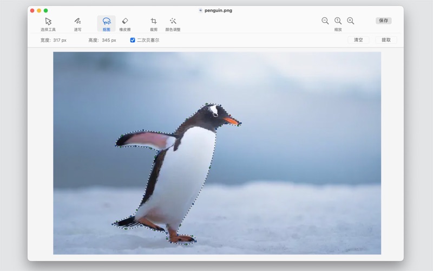Viewport: 433px width, 271px height.
Task: Zoom out with the minus magnifier
Action: pos(325,21)
